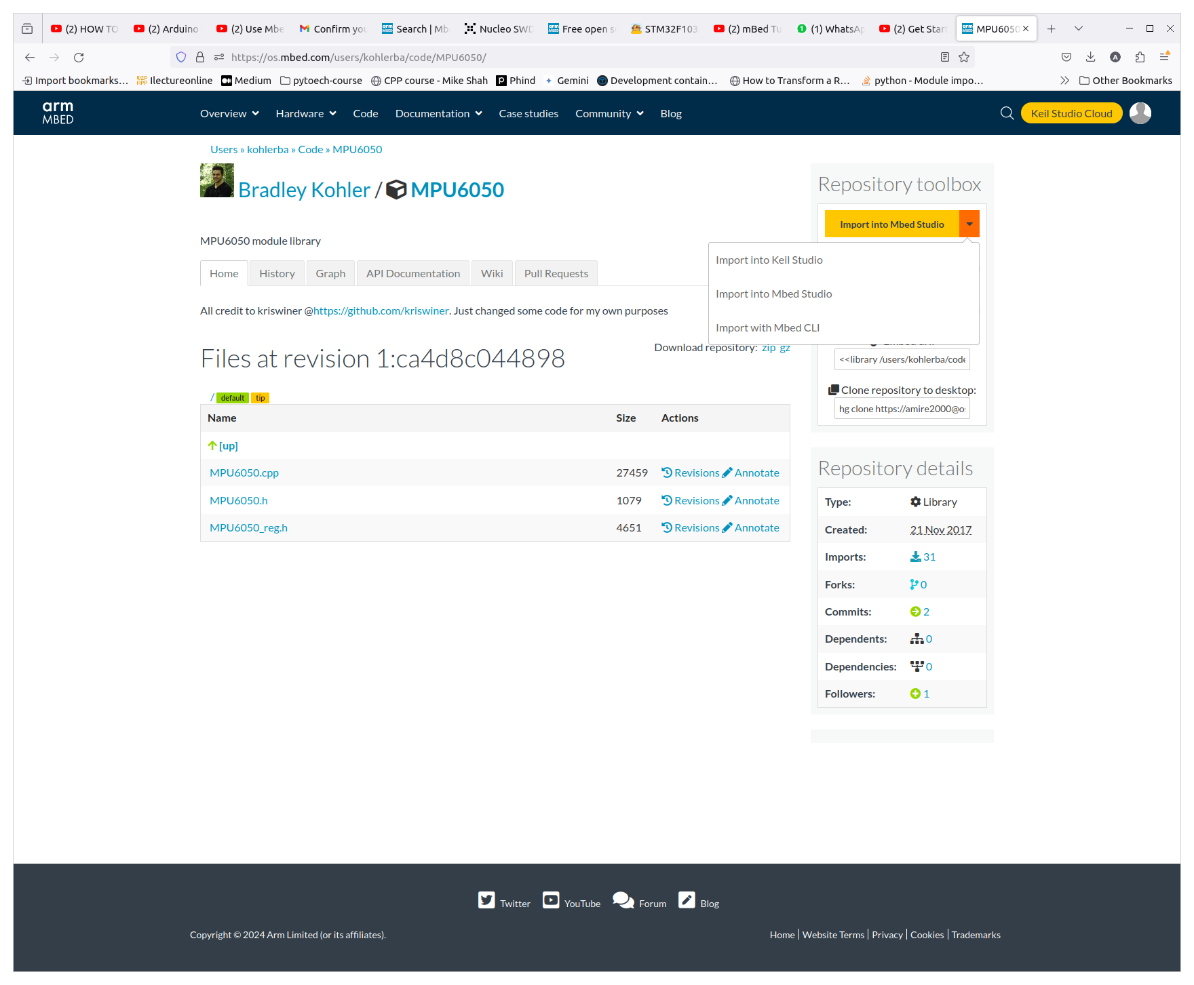The height and width of the screenshot is (985, 1194).
Task: Open the kriswiner GitHub link
Action: coord(381,311)
